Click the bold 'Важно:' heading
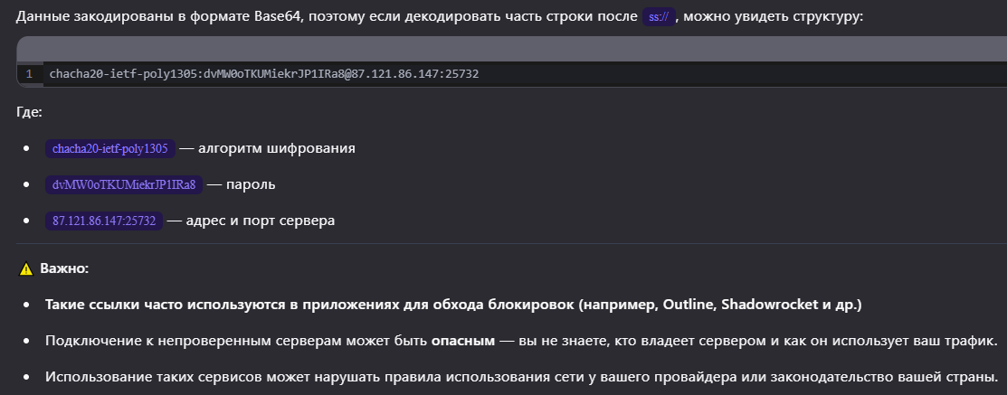 point(64,269)
